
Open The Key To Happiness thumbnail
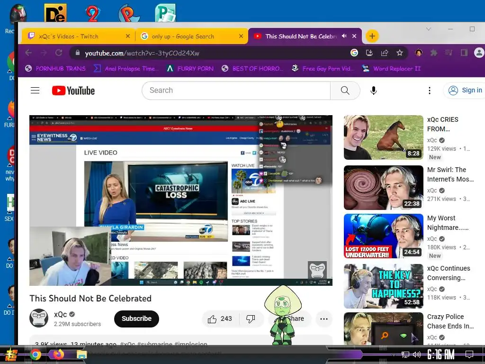point(383,286)
